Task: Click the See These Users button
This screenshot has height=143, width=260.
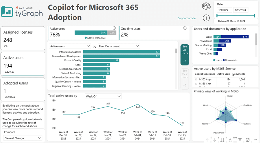Action: 185,79
